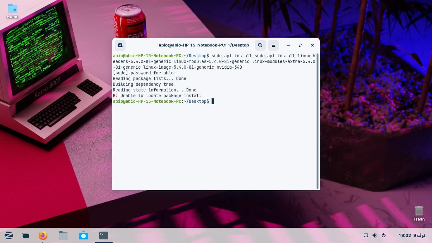Image resolution: width=432 pixels, height=243 pixels.
Task: Maximize the terminal window
Action: coord(300,45)
